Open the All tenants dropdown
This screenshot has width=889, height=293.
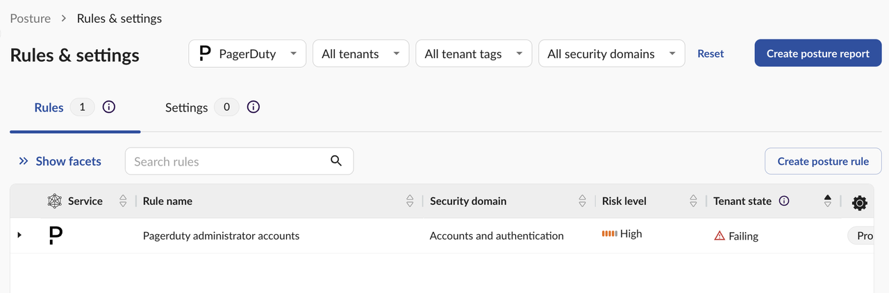360,53
